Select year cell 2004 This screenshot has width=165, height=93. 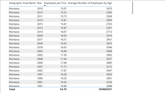point(40,43)
